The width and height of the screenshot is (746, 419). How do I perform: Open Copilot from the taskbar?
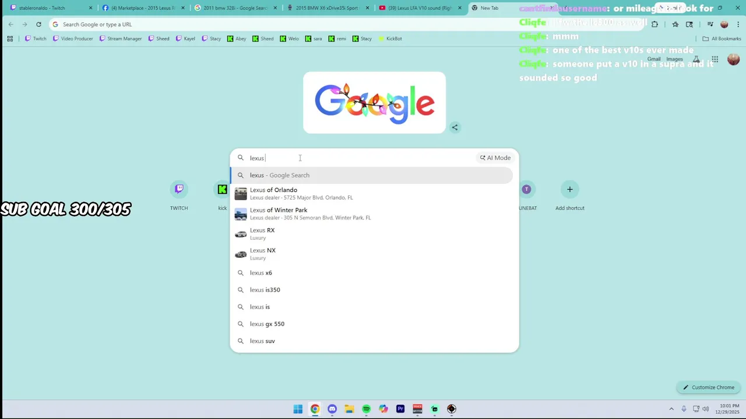pos(383,409)
